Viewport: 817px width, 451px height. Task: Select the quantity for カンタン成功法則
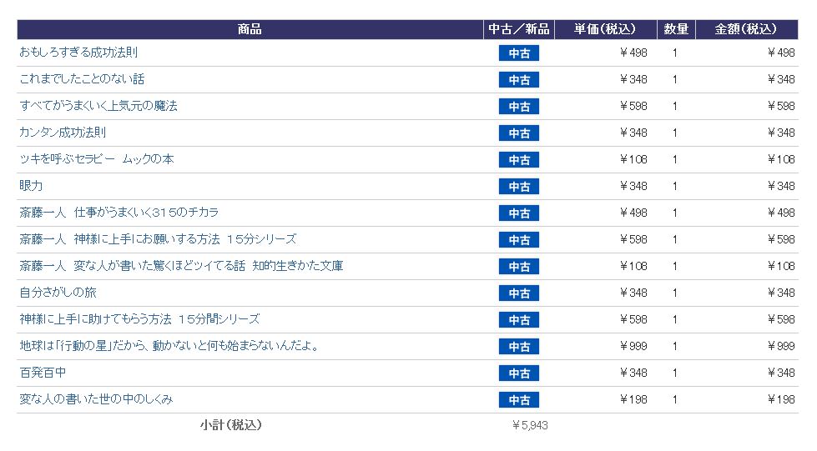(675, 133)
